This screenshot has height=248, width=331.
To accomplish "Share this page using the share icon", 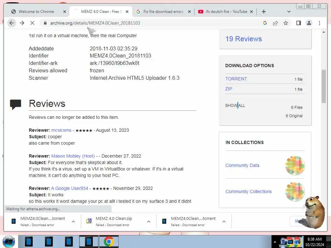I will [x=275, y=23].
